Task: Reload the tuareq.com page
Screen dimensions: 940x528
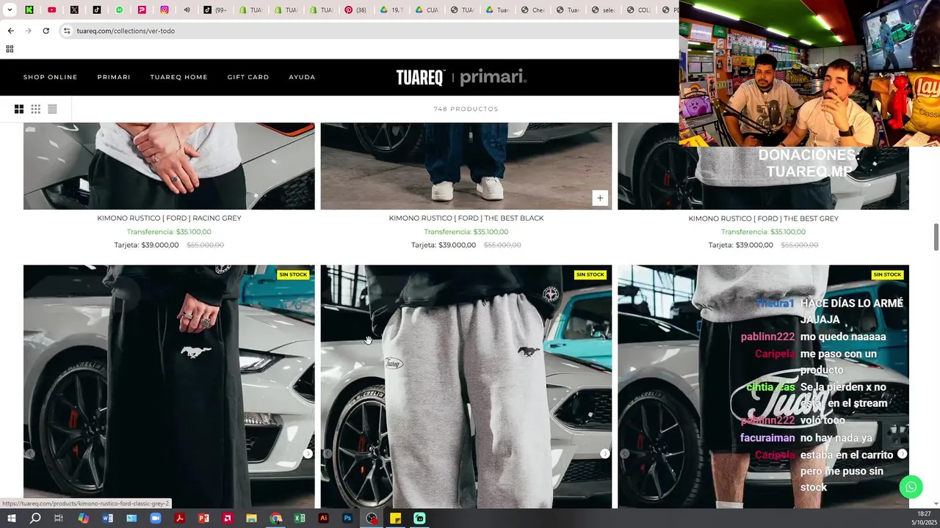Action: pyautogui.click(x=46, y=31)
